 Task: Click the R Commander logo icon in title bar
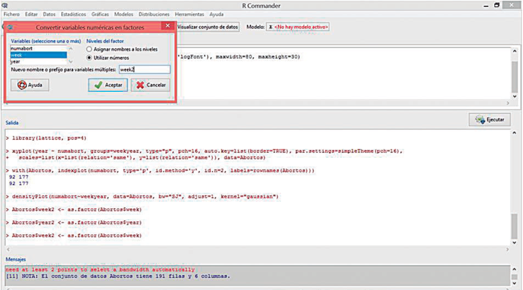[x=4, y=5]
